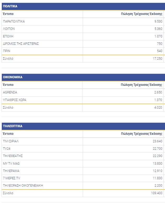Click the 11.830 sales value

tap(157, 178)
